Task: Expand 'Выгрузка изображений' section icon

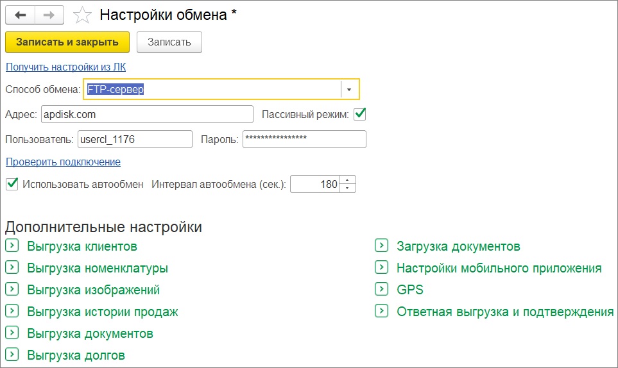Action: [12, 289]
